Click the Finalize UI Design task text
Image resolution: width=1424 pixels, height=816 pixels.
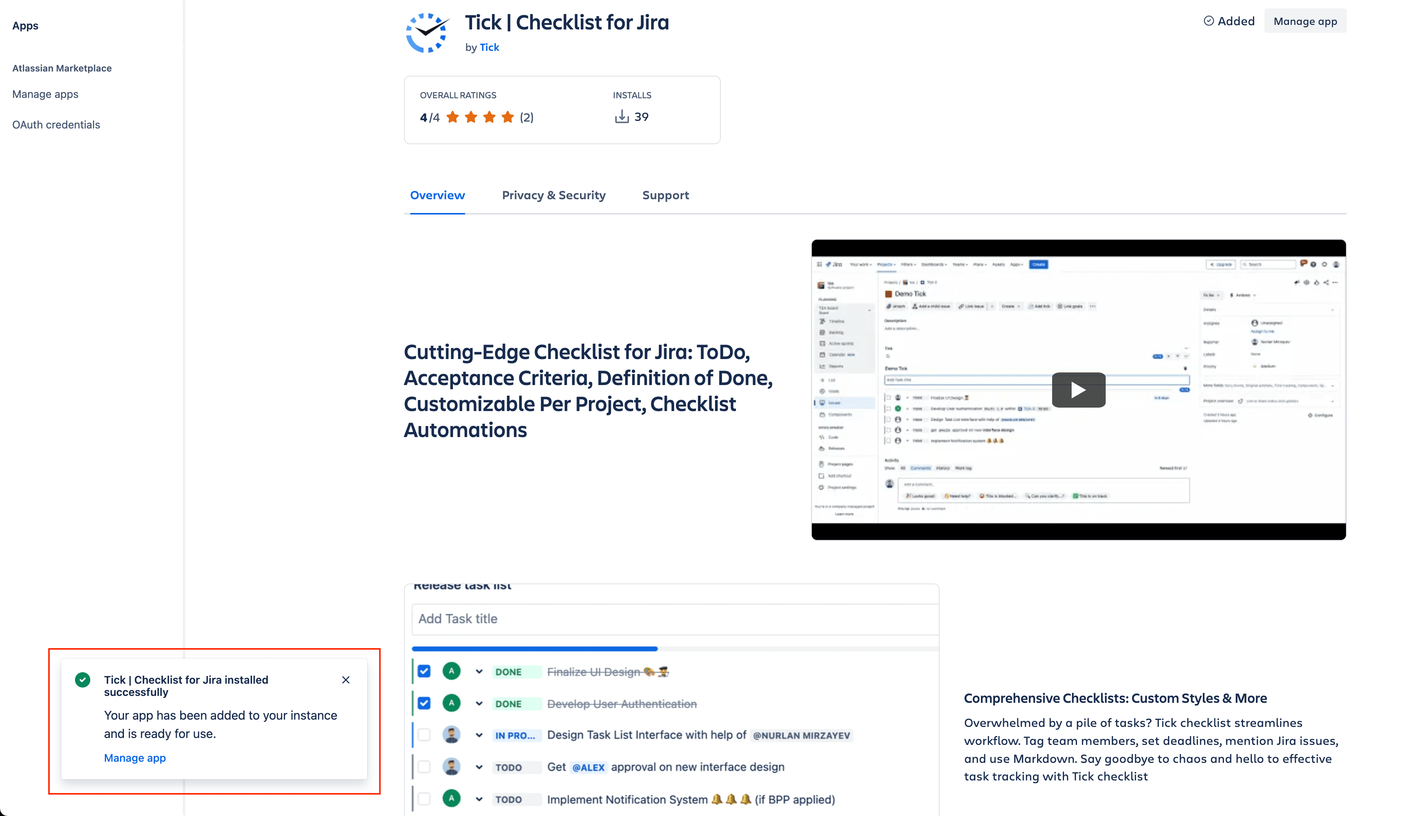pos(608,671)
